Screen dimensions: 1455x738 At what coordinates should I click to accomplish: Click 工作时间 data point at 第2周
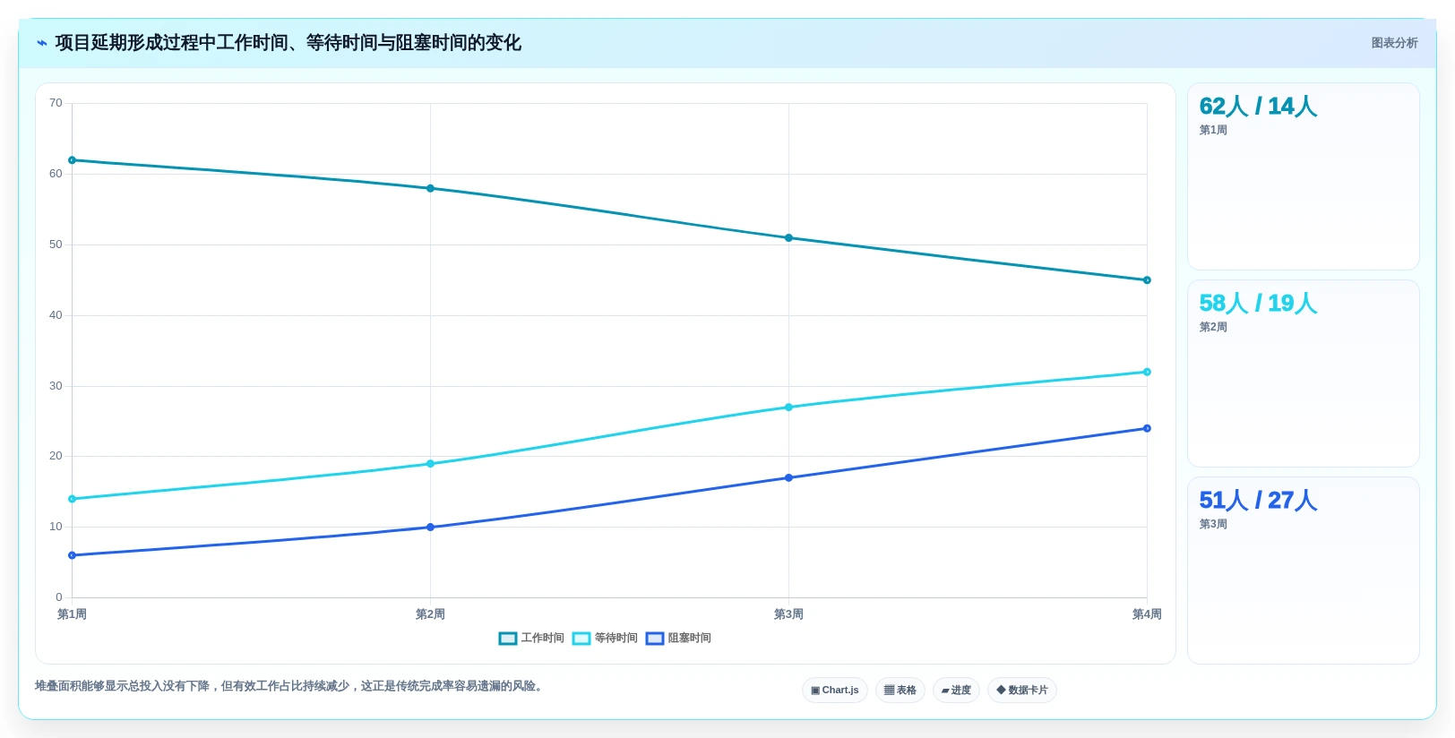pyautogui.click(x=430, y=188)
